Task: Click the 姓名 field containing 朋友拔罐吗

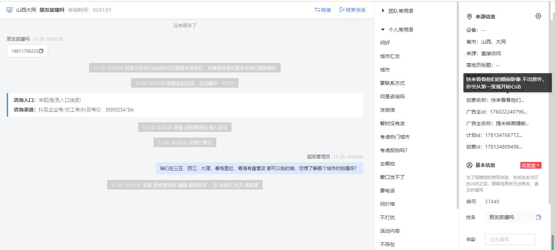Action: pyautogui.click(x=510, y=217)
